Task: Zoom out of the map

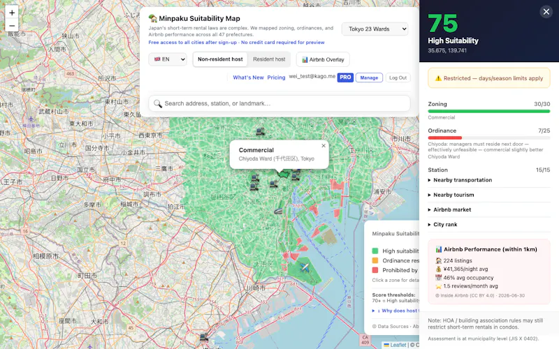Action: (x=12, y=26)
